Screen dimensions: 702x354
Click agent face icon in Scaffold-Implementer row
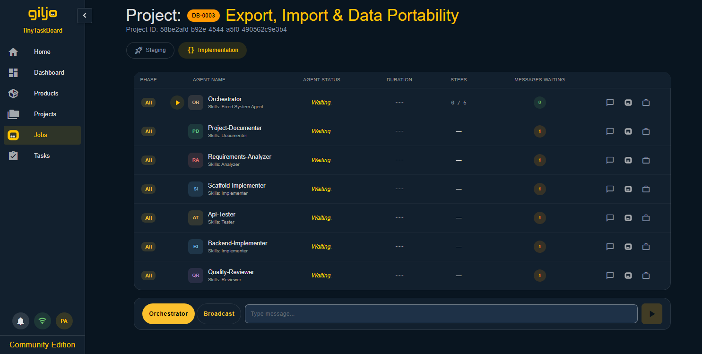coord(628,189)
